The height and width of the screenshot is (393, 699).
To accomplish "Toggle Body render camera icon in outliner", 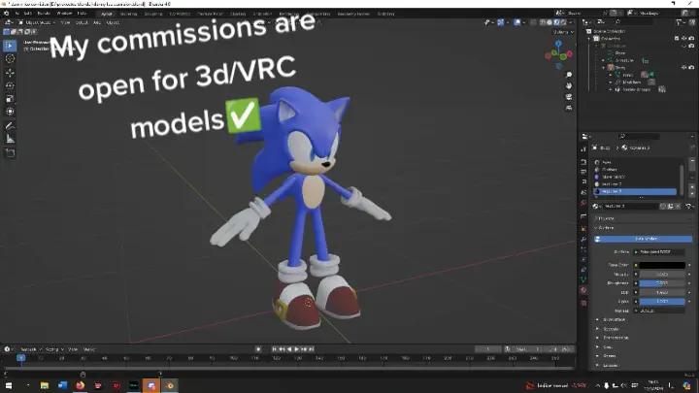I will 691,68.
